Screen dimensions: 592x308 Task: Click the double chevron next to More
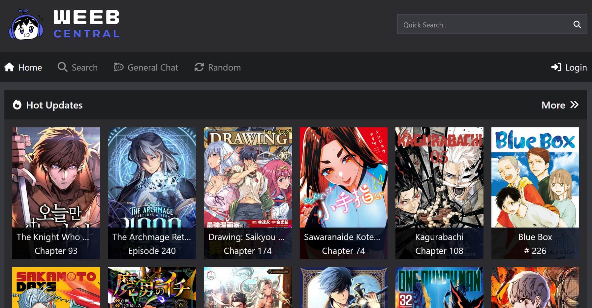pos(574,105)
